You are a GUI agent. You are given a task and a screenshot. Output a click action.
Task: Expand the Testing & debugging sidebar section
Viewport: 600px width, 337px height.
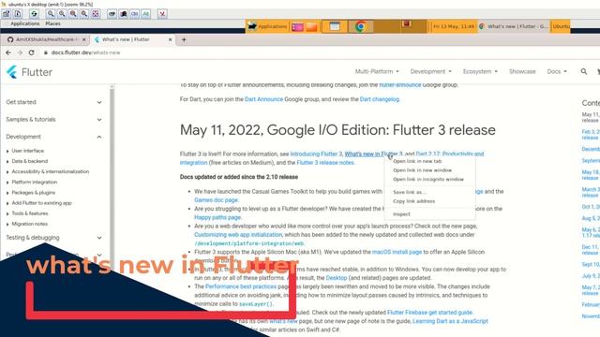coord(54,237)
